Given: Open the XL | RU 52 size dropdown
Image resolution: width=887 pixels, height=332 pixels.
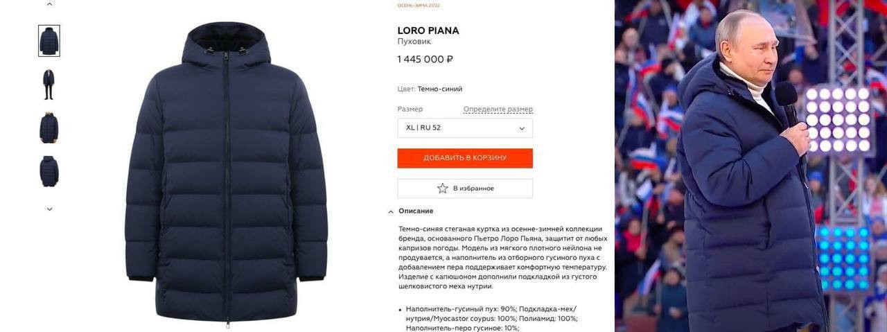Looking at the screenshot, I should pyautogui.click(x=465, y=128).
